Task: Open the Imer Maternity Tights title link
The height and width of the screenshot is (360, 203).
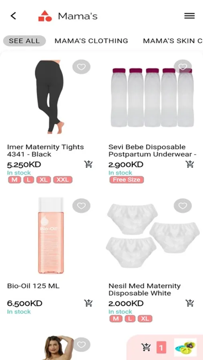Action: [45, 151]
